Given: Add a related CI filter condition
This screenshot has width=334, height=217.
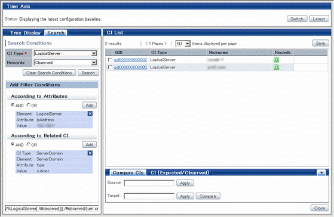Looking at the screenshot, I should tap(89, 144).
